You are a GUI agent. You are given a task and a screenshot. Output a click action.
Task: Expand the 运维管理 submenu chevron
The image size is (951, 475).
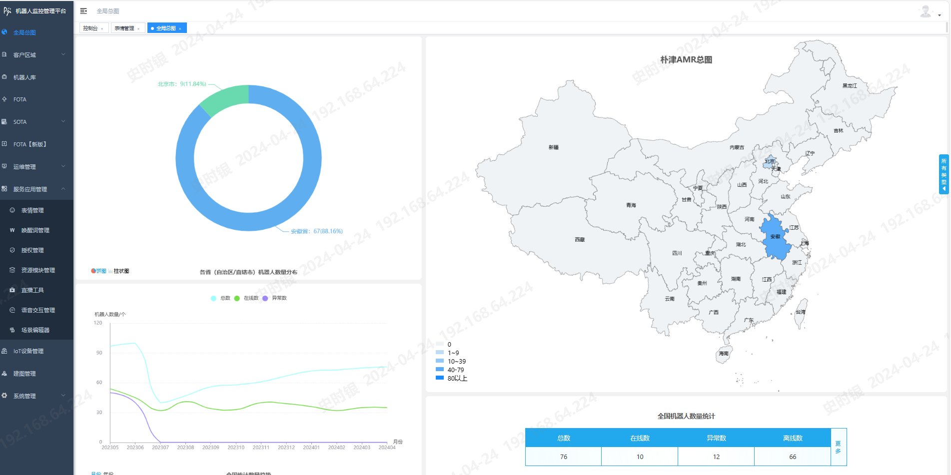pyautogui.click(x=63, y=166)
